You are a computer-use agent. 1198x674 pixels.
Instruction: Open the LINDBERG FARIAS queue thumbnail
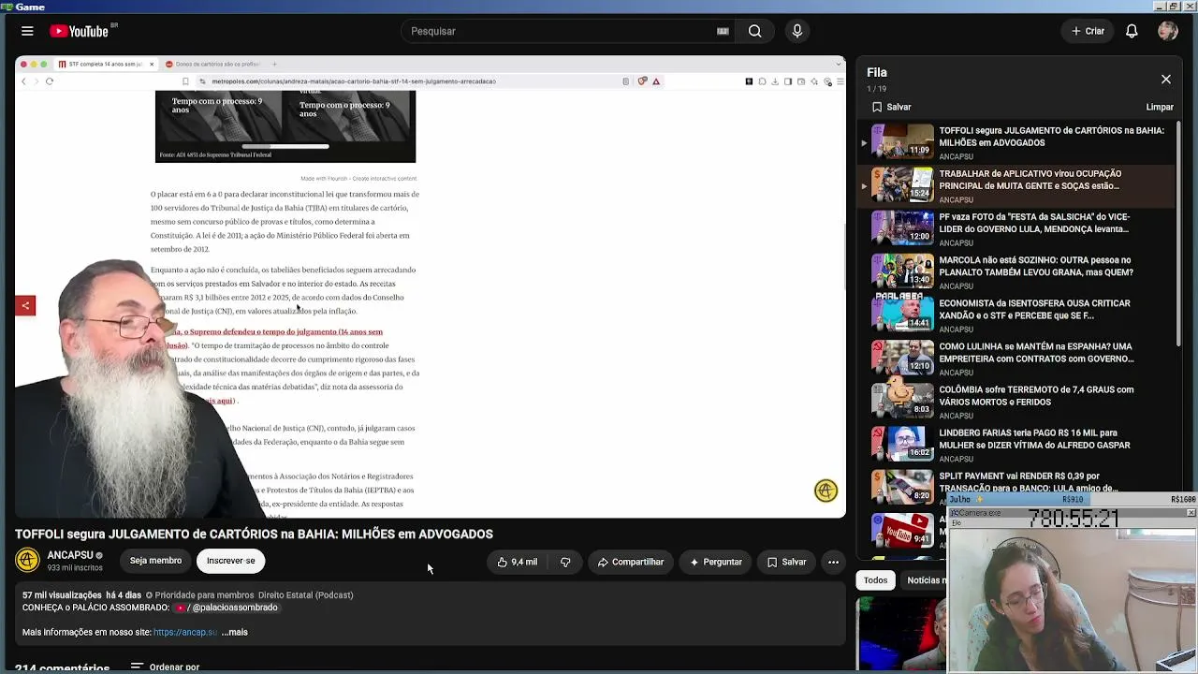902,443
